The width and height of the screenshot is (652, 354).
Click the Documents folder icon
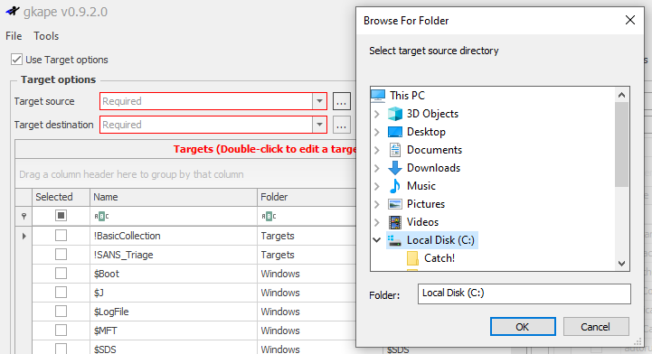394,150
